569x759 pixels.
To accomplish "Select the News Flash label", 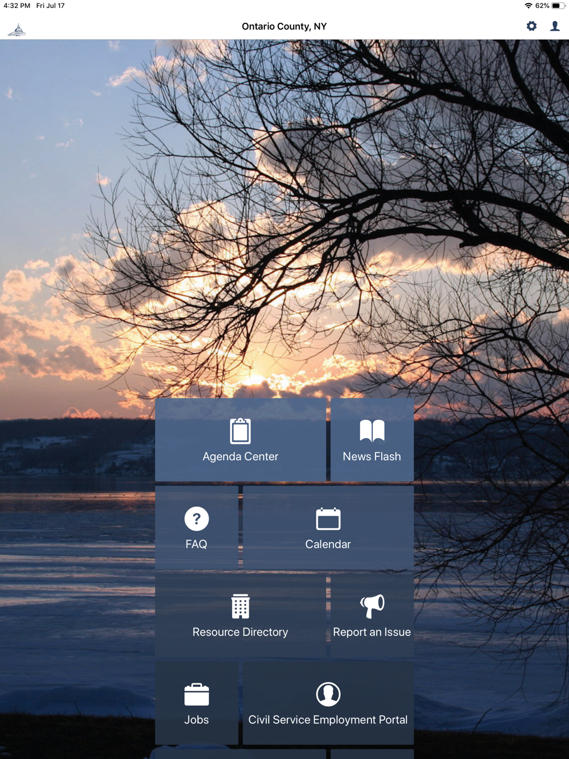I will click(372, 457).
